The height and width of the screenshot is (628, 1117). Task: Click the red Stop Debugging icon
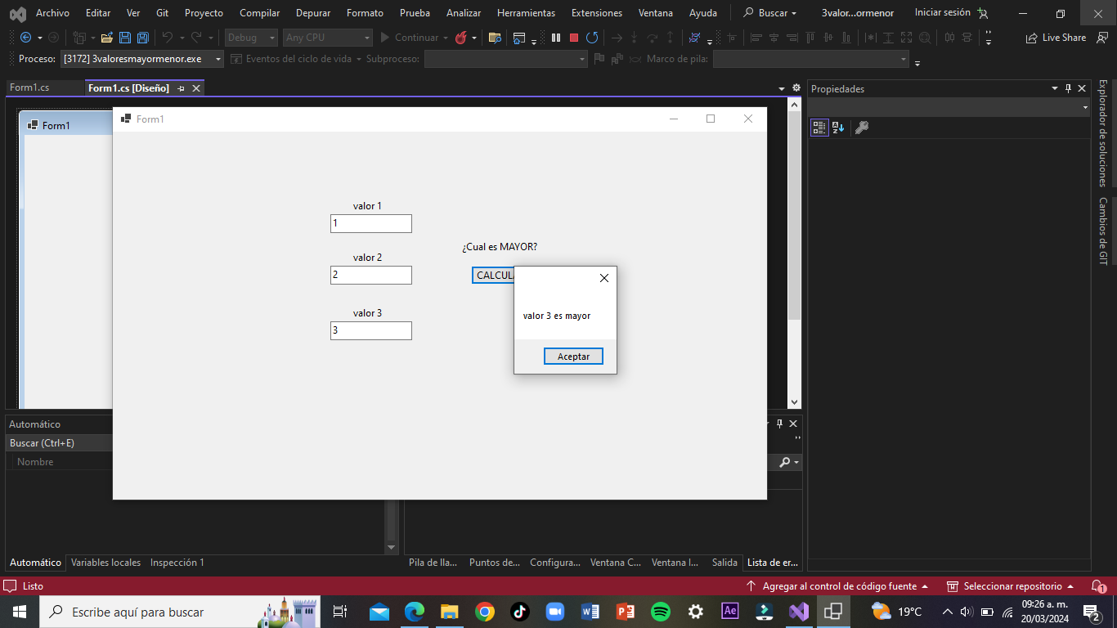coord(574,38)
